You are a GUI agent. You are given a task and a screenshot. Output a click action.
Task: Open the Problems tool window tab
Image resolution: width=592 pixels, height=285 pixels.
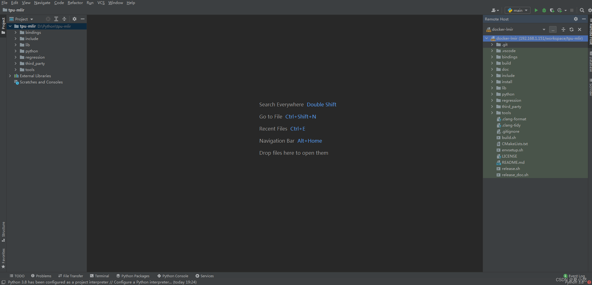point(41,276)
